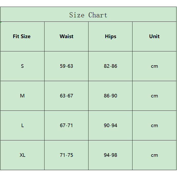Select waist value 63-67
Image resolution: width=177 pixels, height=177 pixels.
pos(67,96)
